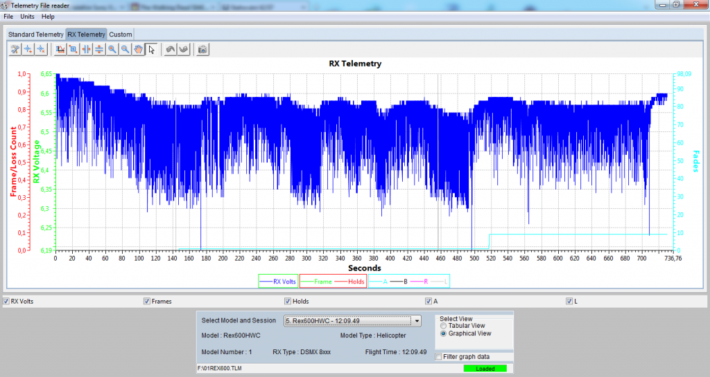Click the zoom in magnifier icon
This screenshot has width=710, height=377.
coord(112,49)
